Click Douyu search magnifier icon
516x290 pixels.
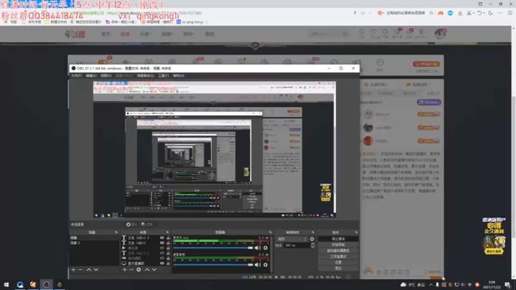click(345, 34)
